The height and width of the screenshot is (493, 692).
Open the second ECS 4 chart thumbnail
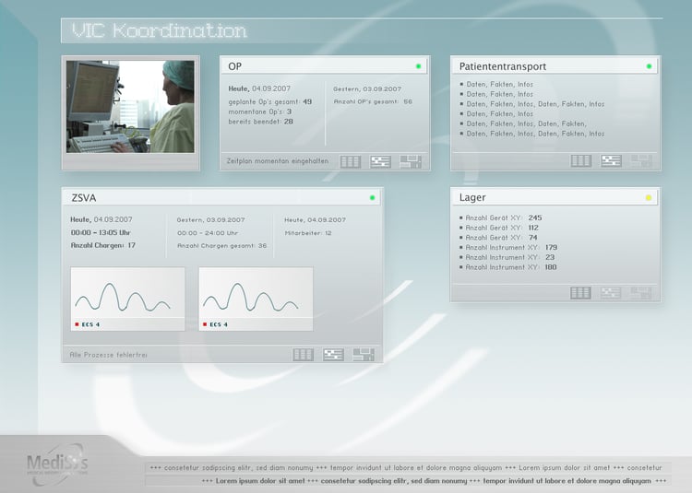(x=256, y=299)
